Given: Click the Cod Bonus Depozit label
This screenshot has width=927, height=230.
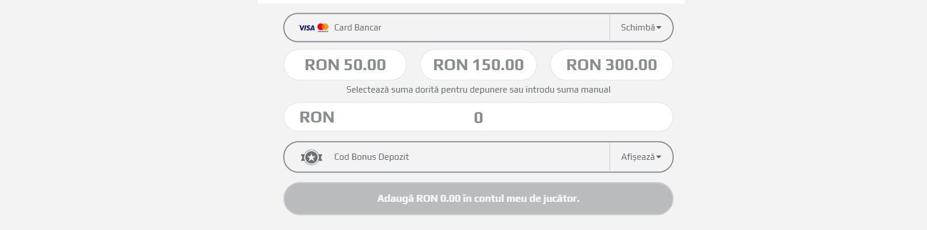Looking at the screenshot, I should click(x=371, y=157).
